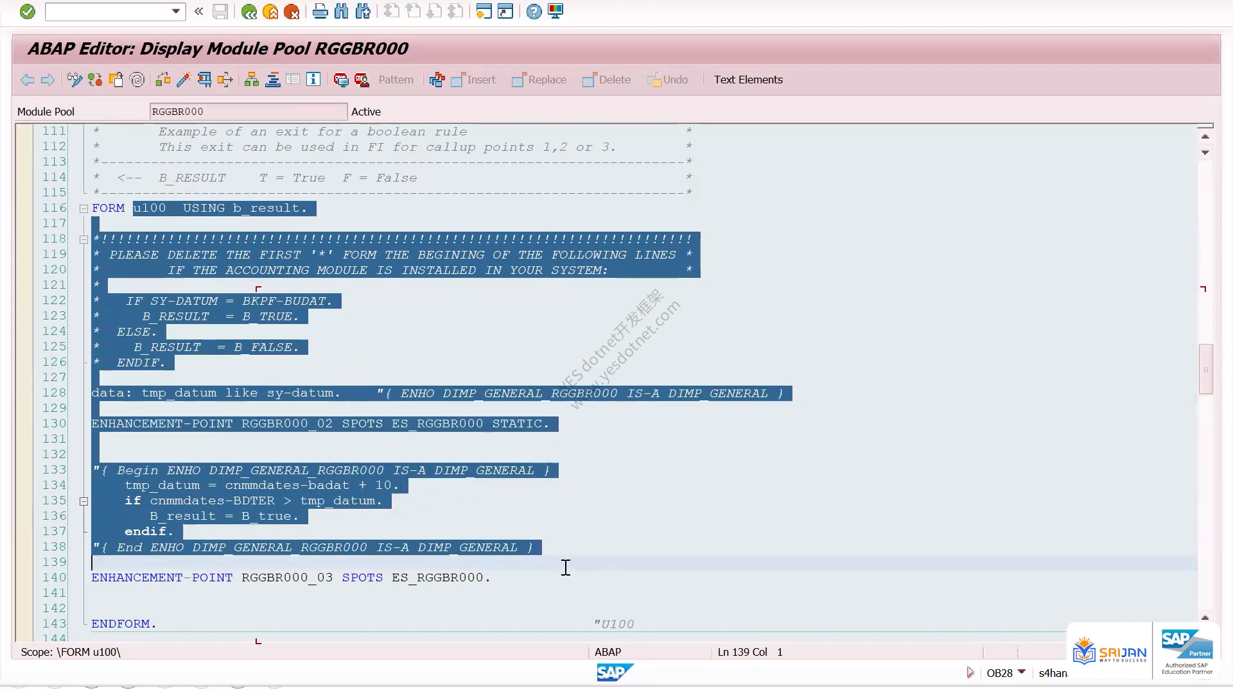Click the Replace button
The width and height of the screenshot is (1233, 693).
[x=539, y=80]
